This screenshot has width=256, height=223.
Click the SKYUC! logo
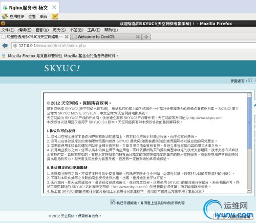[62, 68]
